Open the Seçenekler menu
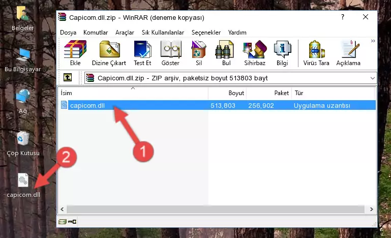The image size is (391, 238). point(206,33)
